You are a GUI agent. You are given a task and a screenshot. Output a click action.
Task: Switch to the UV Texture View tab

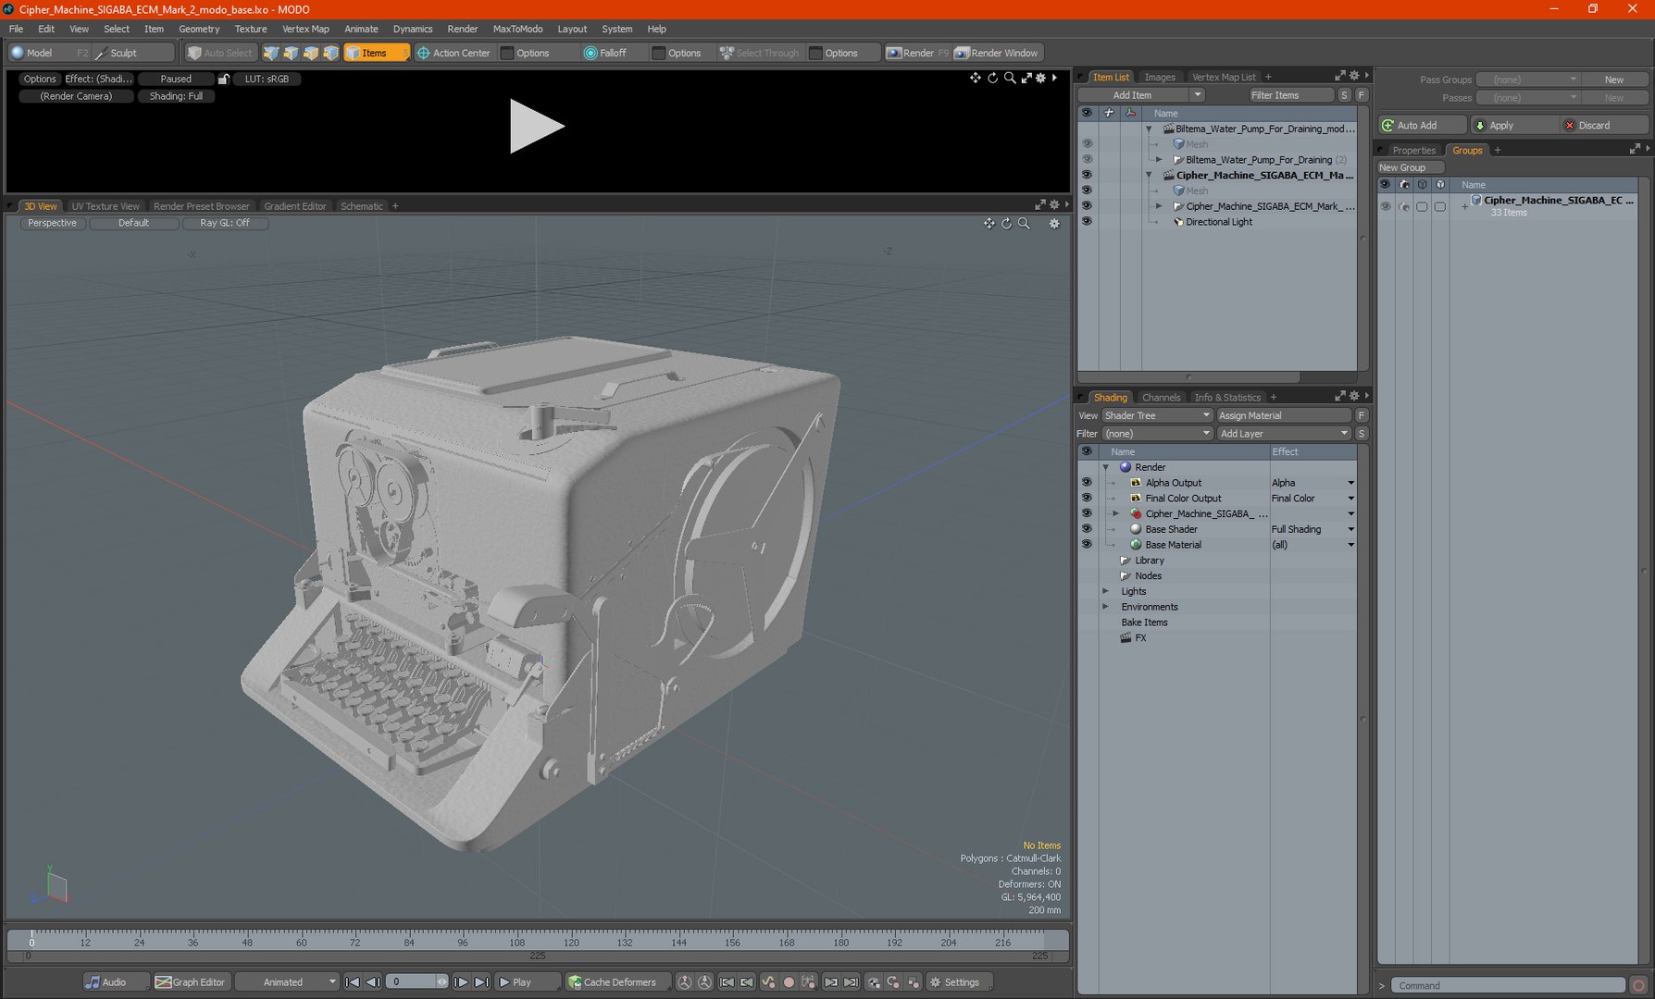(106, 206)
